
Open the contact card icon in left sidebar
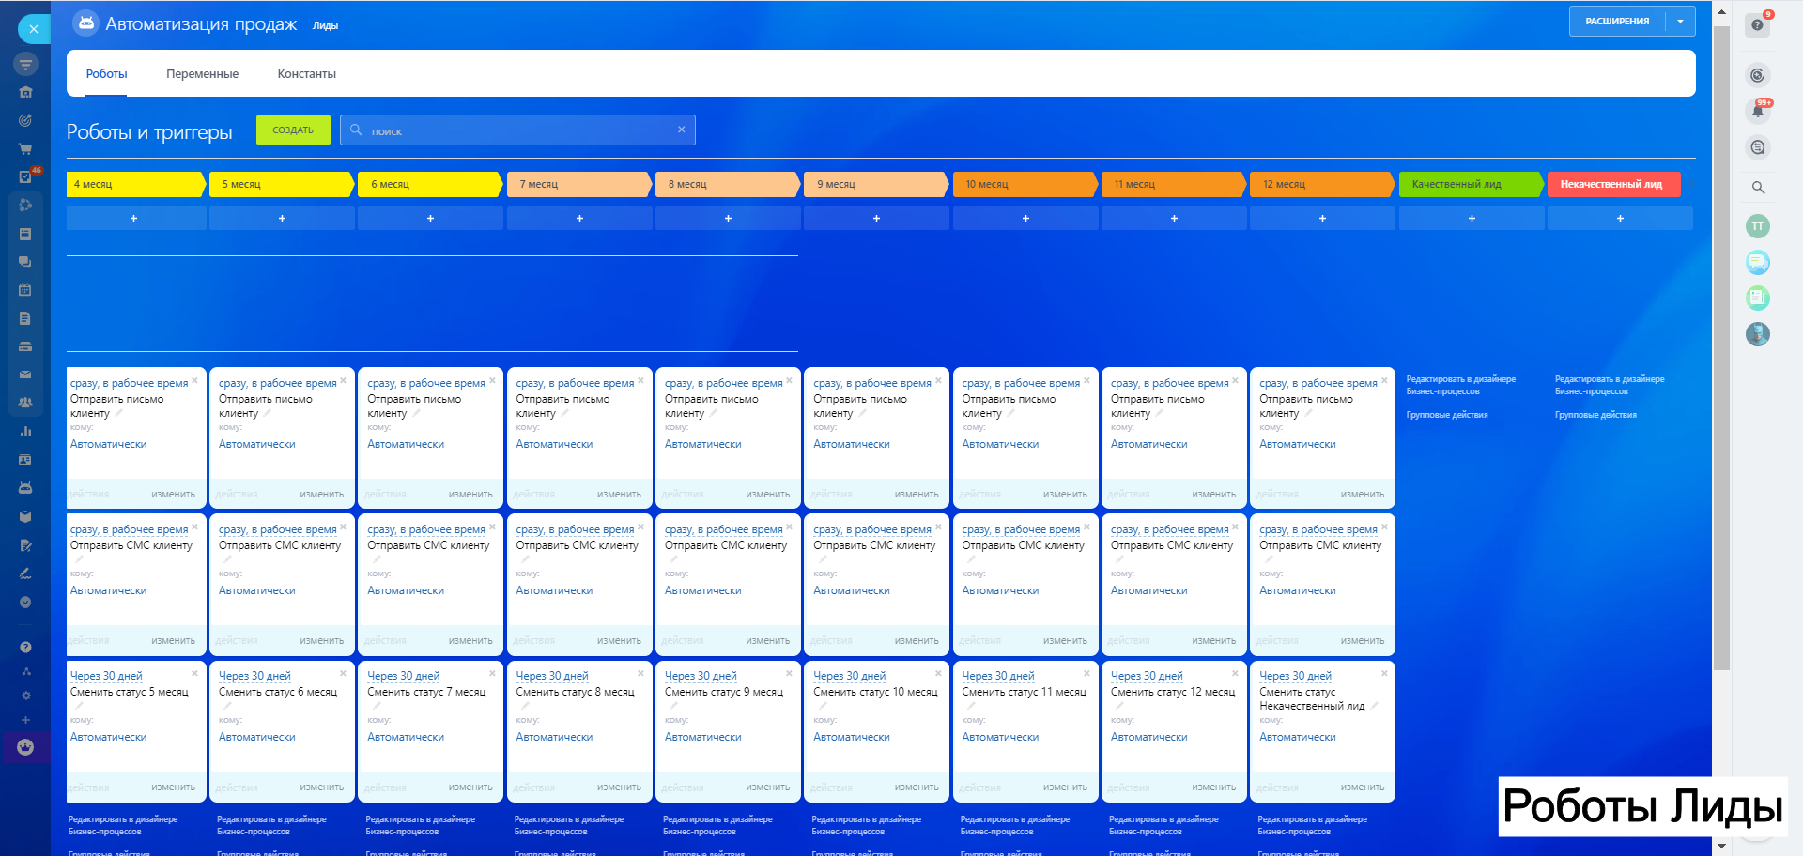point(25,460)
